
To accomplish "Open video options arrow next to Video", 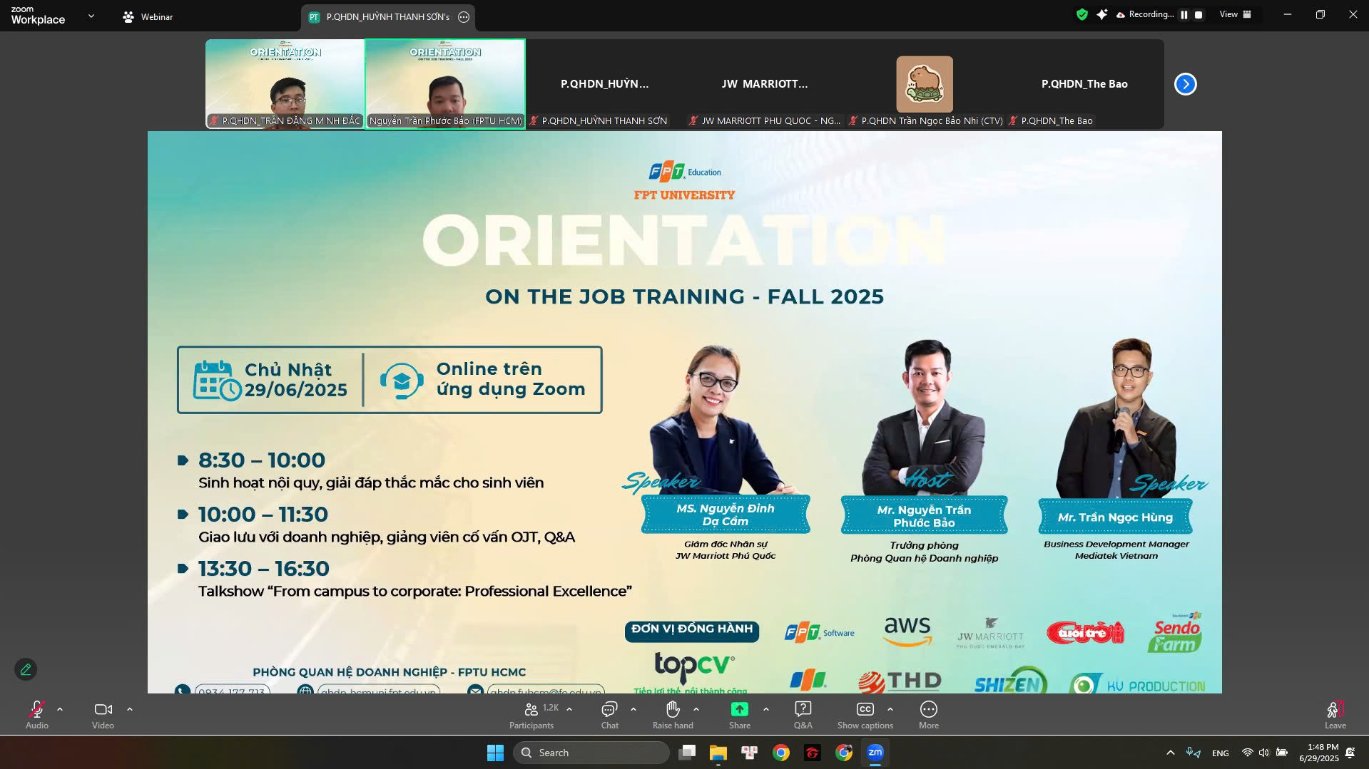I will 130,709.
